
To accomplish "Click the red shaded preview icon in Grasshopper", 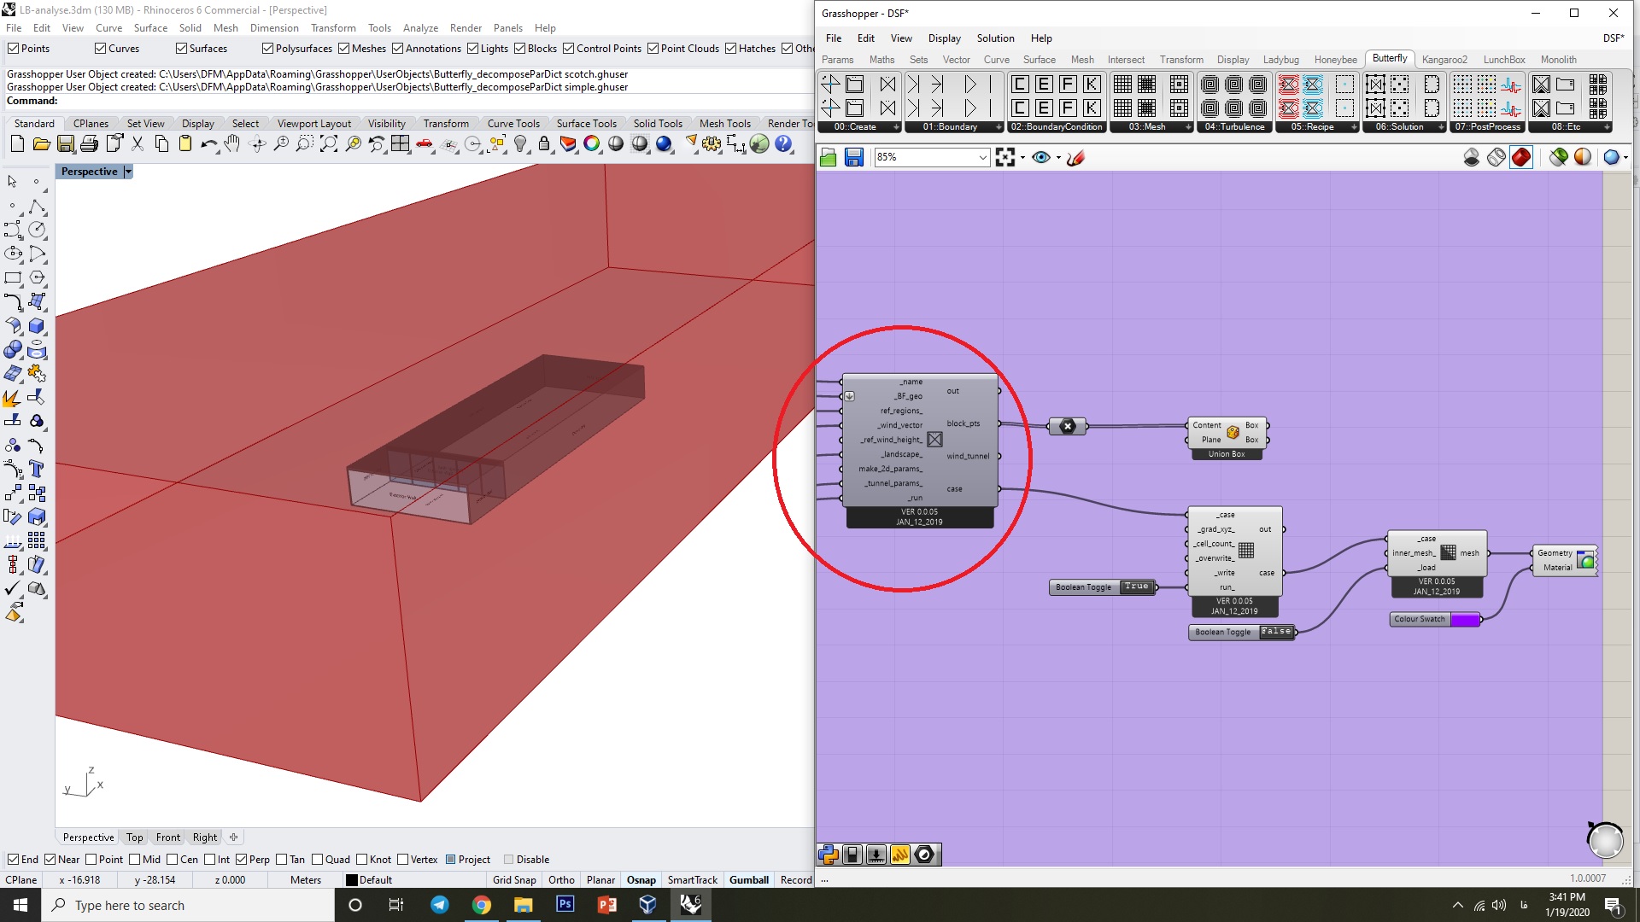I will pyautogui.click(x=1521, y=157).
